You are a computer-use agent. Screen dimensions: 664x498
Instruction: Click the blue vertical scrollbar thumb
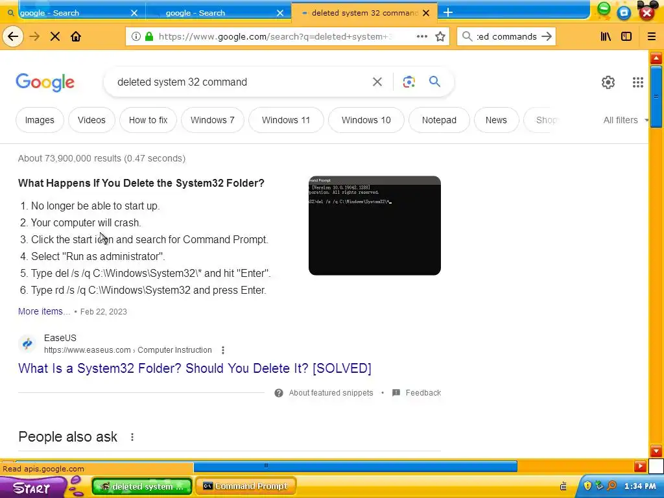[x=656, y=97]
